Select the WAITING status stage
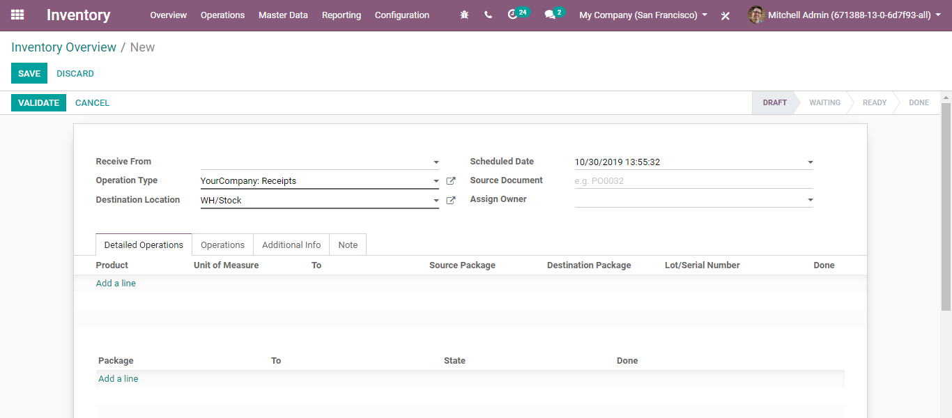Viewport: 952px width, 418px height. tap(824, 102)
